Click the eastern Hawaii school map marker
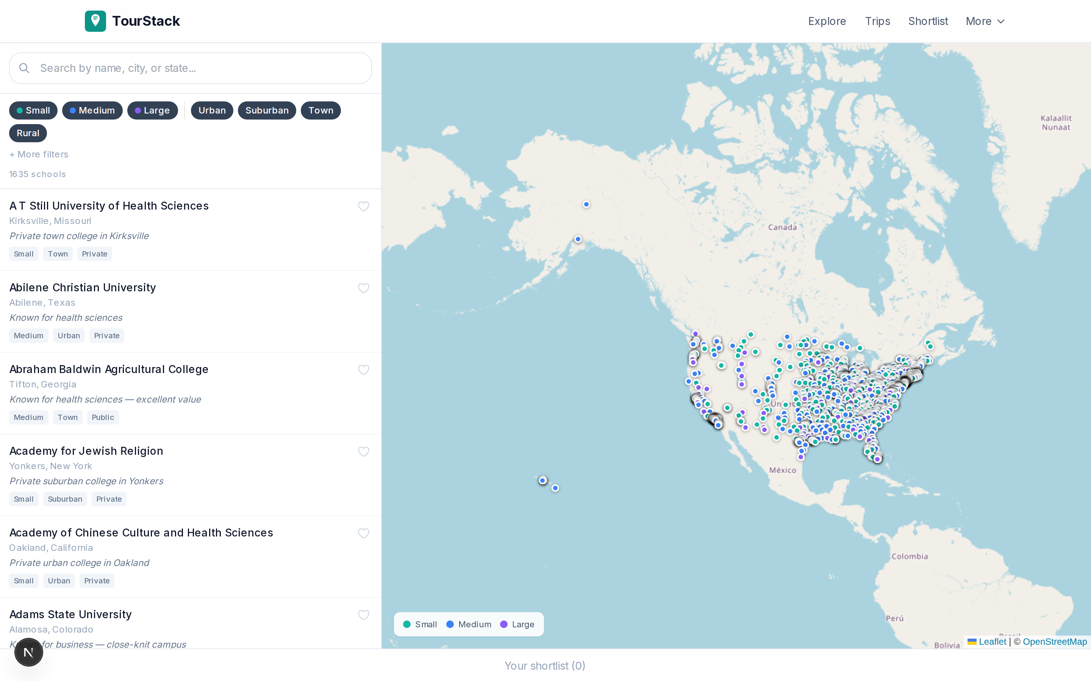Image resolution: width=1091 pixels, height=681 pixels. (555, 488)
